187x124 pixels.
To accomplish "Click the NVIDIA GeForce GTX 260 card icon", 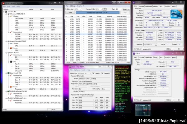I will (8, 91).
